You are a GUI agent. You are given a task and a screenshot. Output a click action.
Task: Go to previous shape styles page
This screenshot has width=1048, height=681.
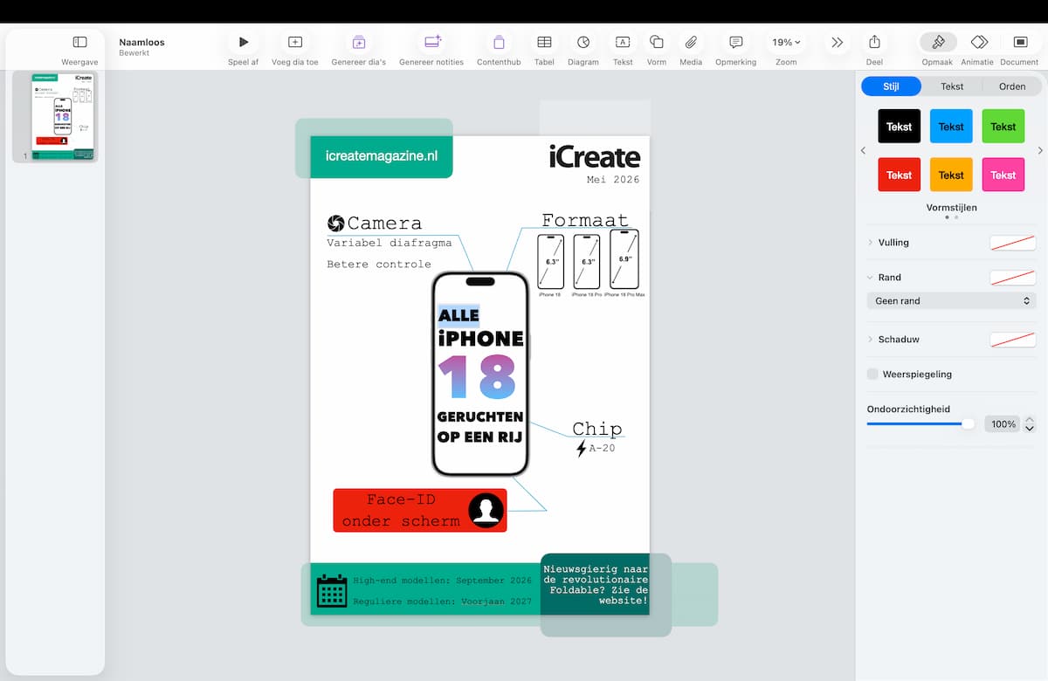pyautogui.click(x=864, y=150)
